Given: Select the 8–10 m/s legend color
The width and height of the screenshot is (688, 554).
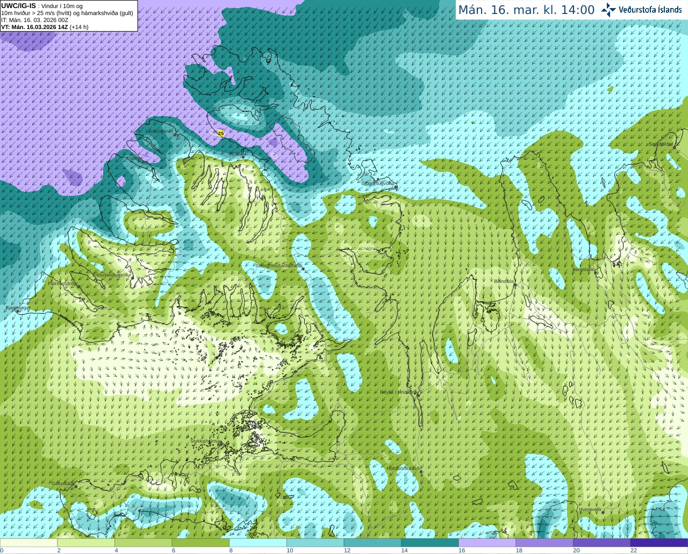Looking at the screenshot, I should (258, 543).
